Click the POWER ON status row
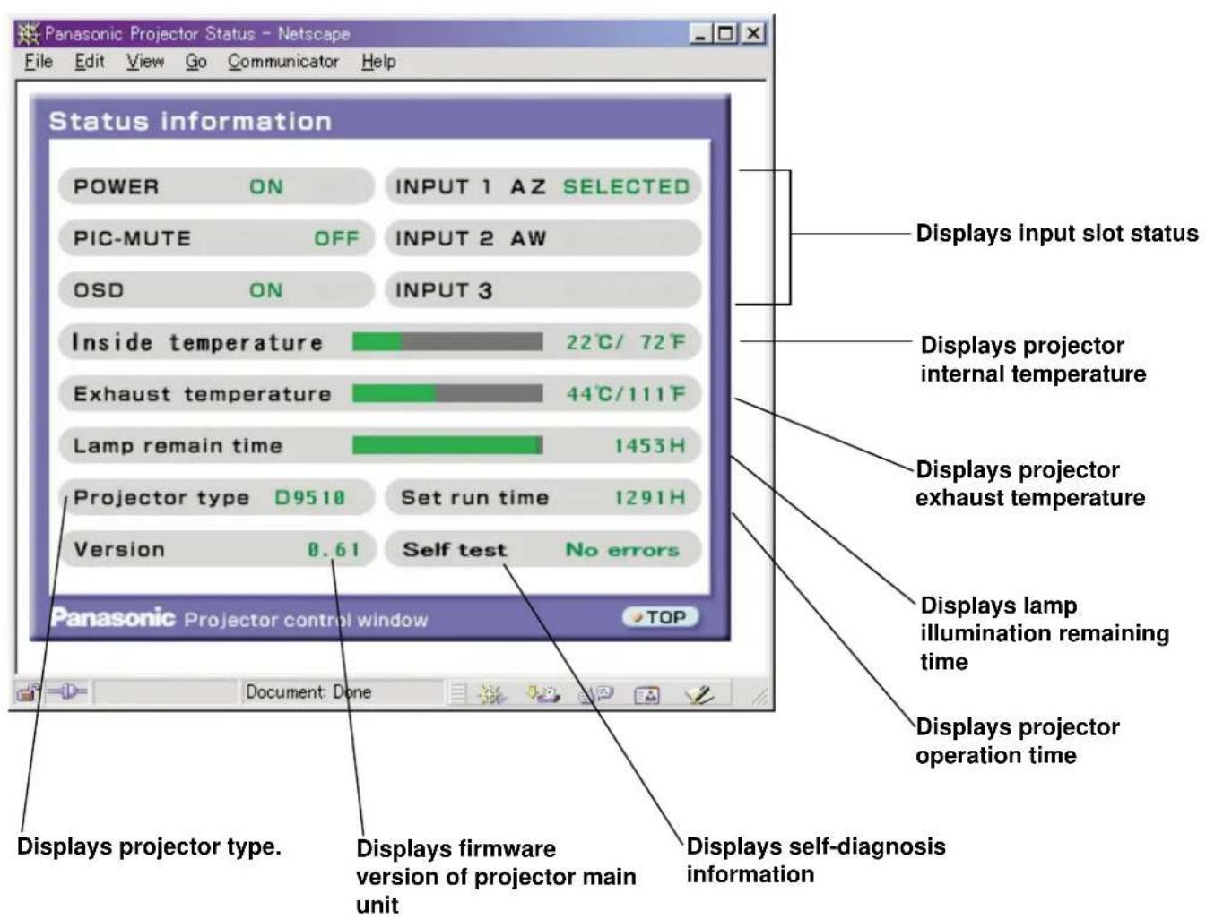The width and height of the screenshot is (1206, 919). coord(215,186)
